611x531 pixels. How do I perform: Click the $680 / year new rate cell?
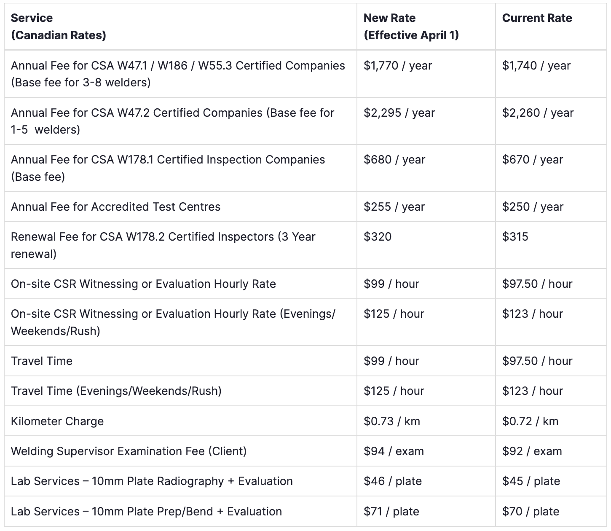[x=394, y=160]
